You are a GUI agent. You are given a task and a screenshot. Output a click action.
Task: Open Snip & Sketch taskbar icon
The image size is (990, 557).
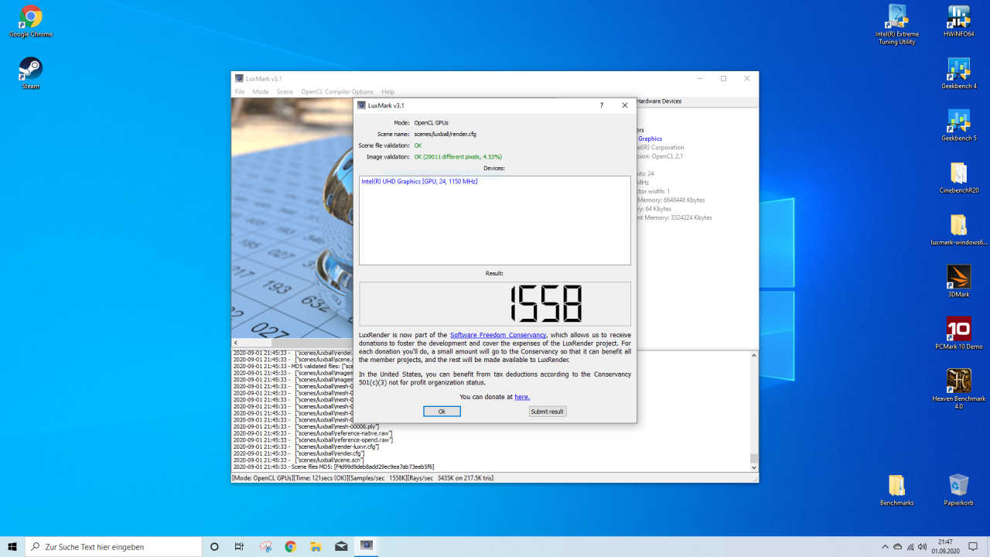(x=265, y=546)
